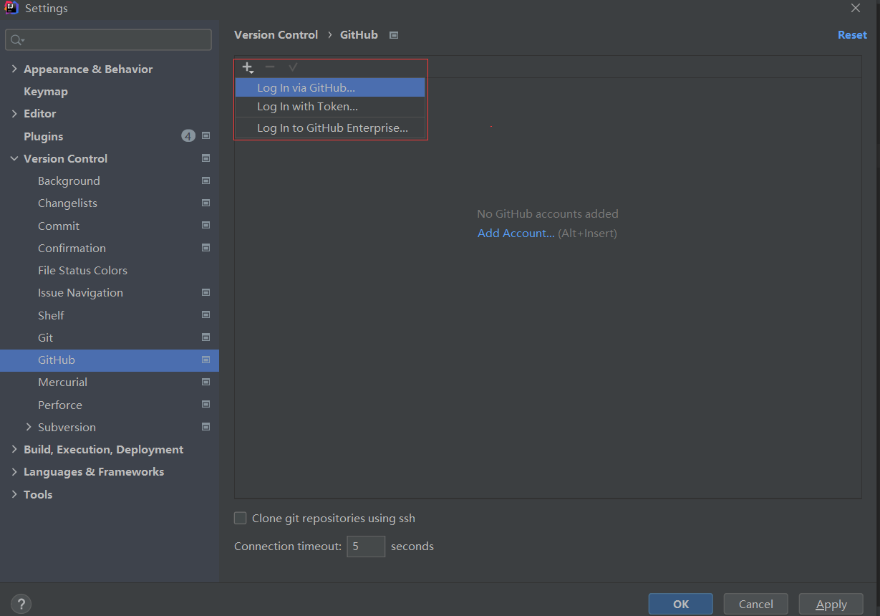The image size is (880, 616).
Task: Click the project icon on the Version Control row
Action: pos(206,158)
